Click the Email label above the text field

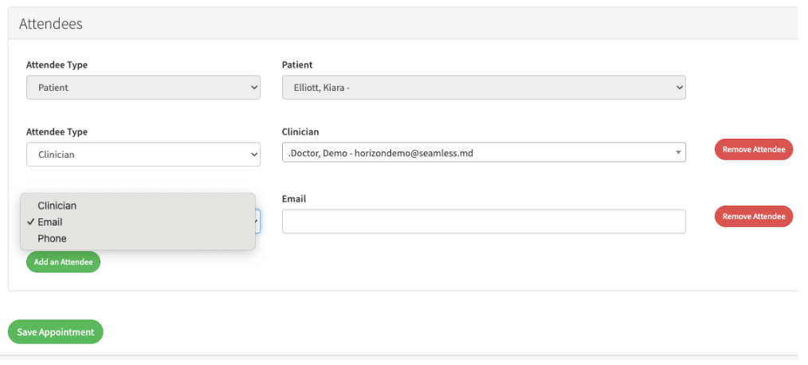coord(294,198)
